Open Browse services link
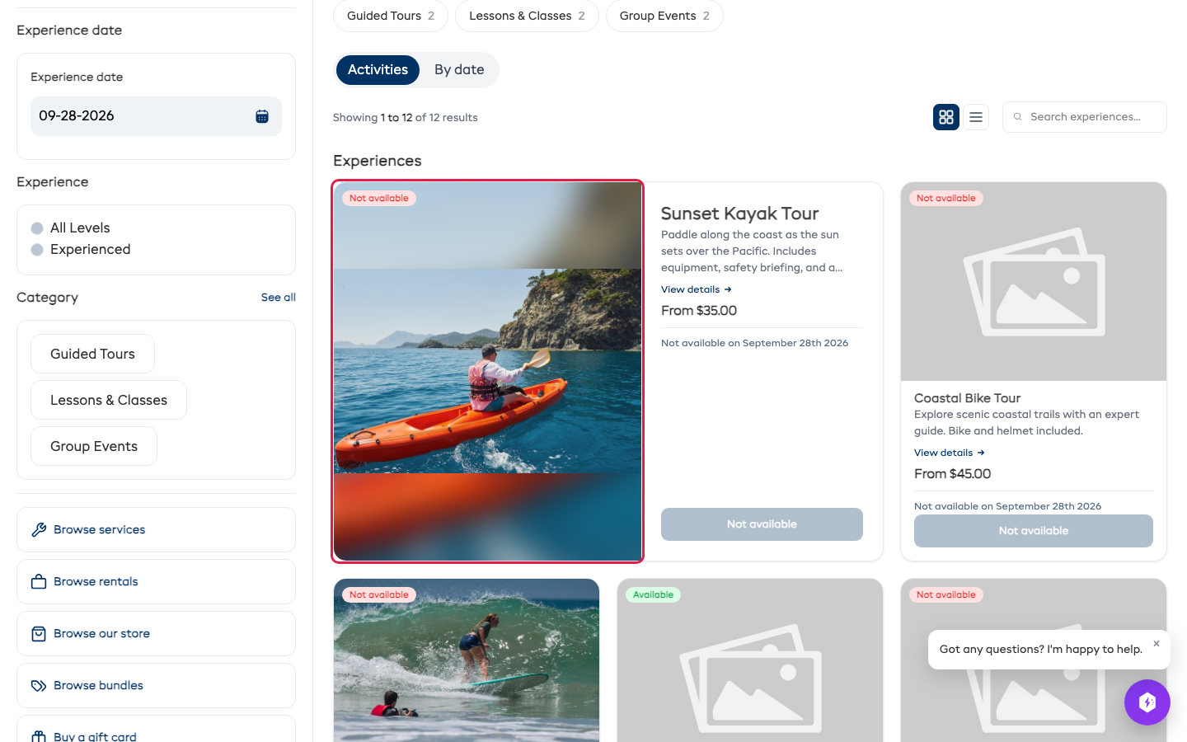Viewport: 1187px width, 742px height. tap(156, 529)
